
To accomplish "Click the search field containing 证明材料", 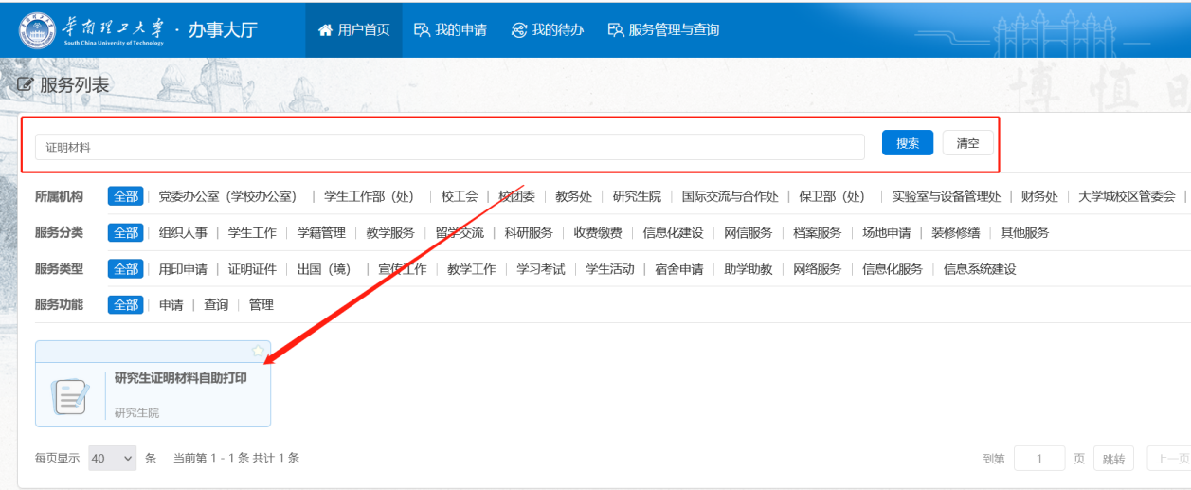I will 450,147.
